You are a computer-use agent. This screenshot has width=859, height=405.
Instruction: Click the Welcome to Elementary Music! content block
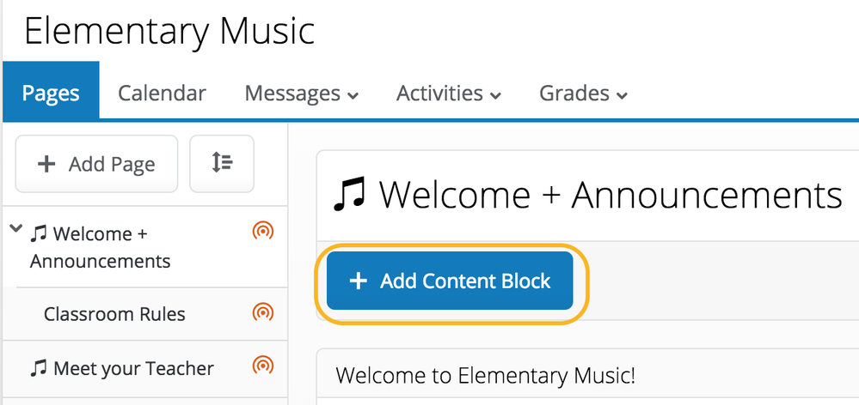pos(486,375)
